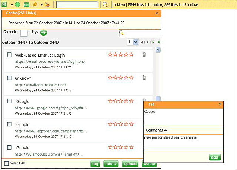Set first star for labpixies iGoogle entry
This screenshot has height=170, width=237.
(x=110, y=124)
